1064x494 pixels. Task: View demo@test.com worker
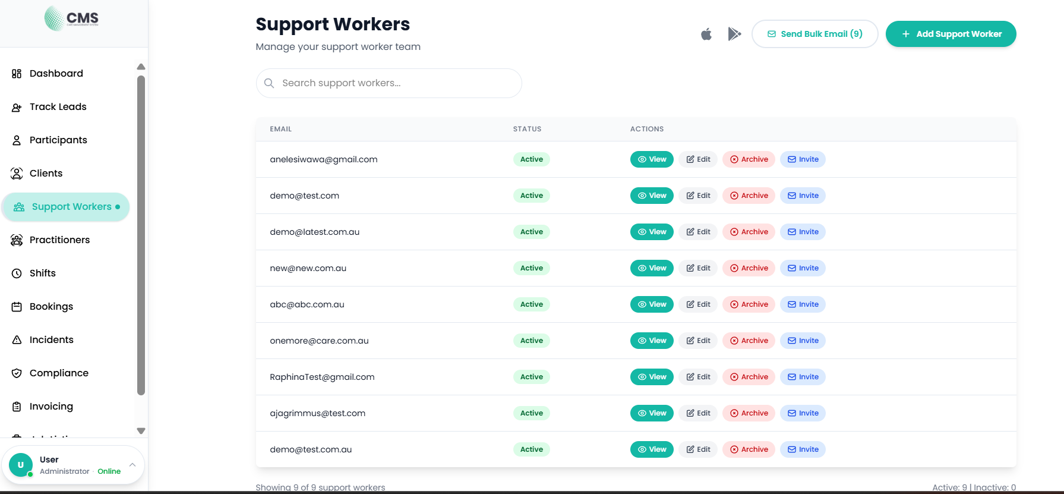click(652, 196)
